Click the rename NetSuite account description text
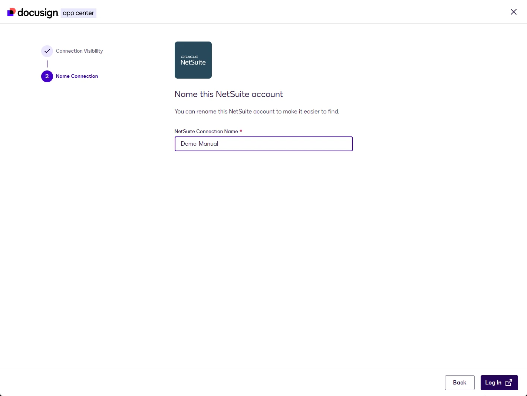The width and height of the screenshot is (527, 396). (257, 112)
